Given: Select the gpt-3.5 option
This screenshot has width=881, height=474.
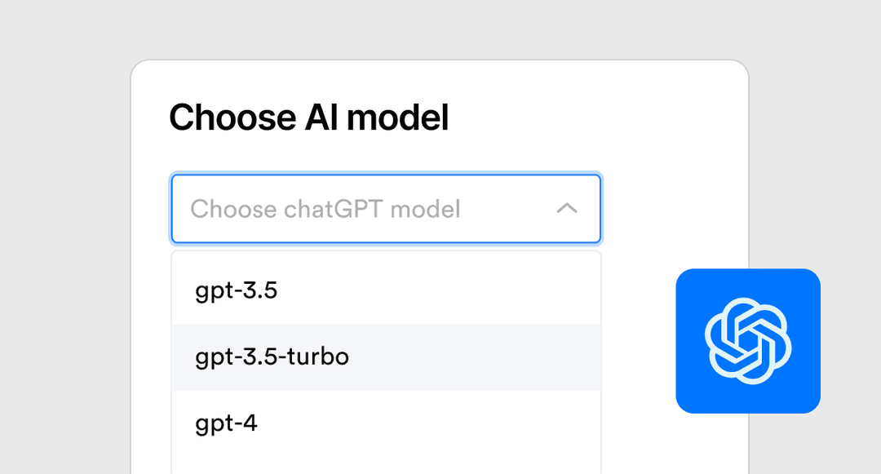Looking at the screenshot, I should pos(386,291).
